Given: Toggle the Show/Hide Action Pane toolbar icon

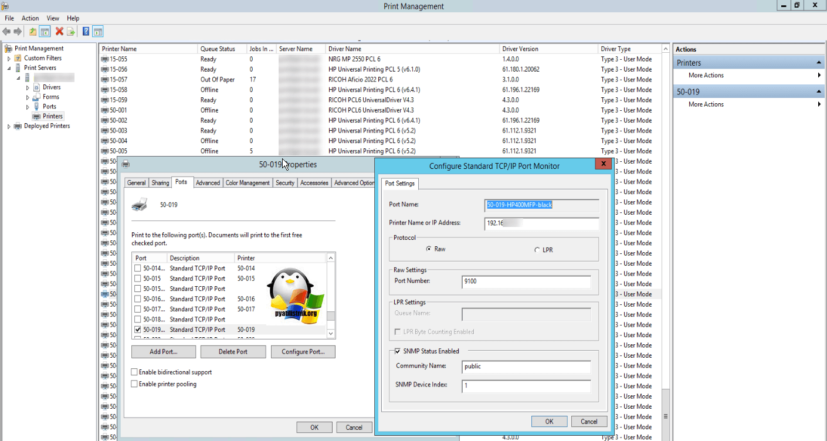Looking at the screenshot, I should pos(98,32).
